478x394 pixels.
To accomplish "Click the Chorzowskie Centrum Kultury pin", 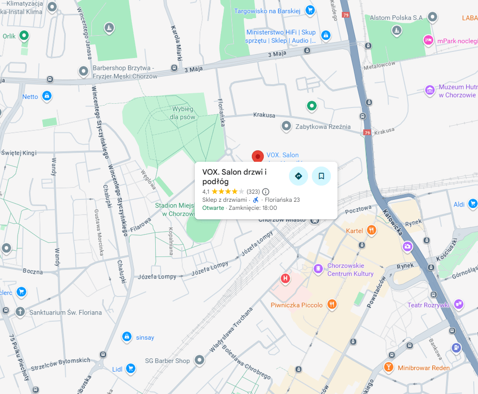I will coord(318,269).
